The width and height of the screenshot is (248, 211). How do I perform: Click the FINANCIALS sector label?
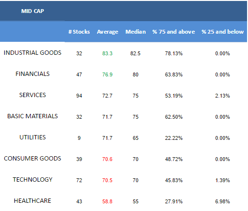pos(32,74)
